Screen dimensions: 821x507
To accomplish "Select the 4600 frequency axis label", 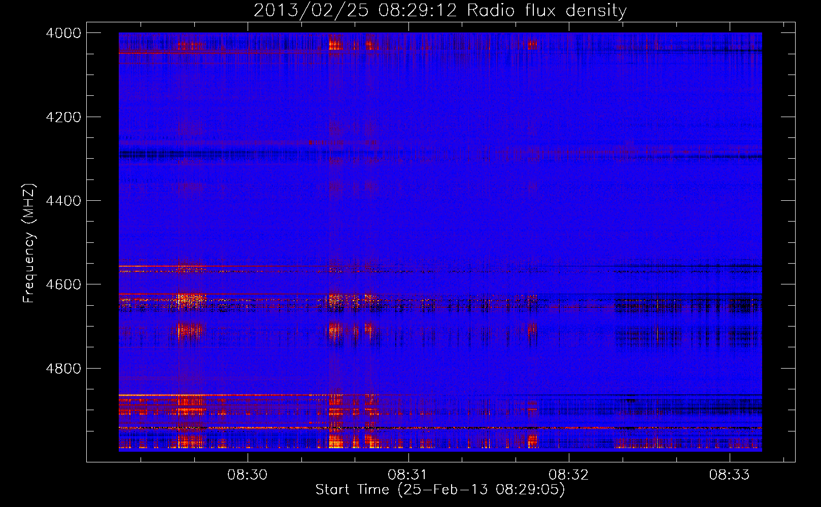I will 63,284.
